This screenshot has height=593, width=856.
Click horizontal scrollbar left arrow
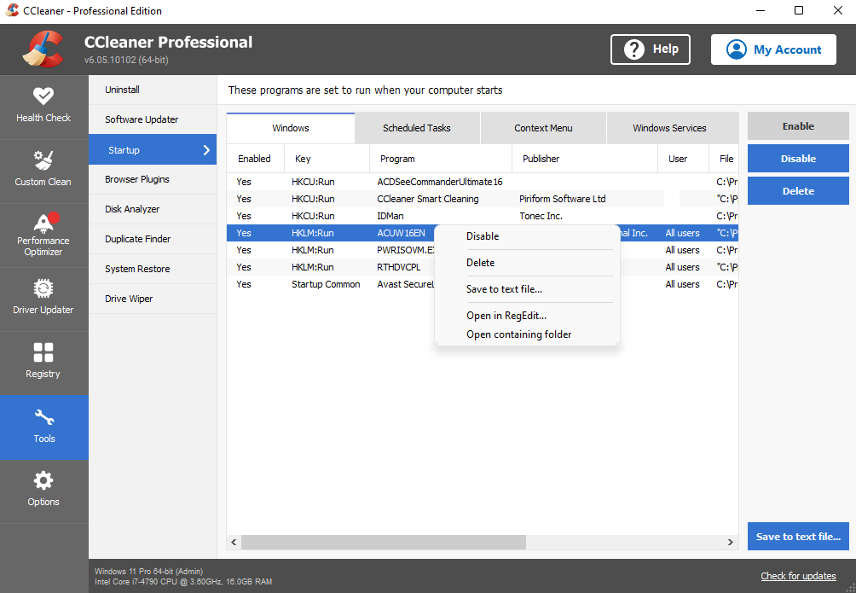coord(234,542)
